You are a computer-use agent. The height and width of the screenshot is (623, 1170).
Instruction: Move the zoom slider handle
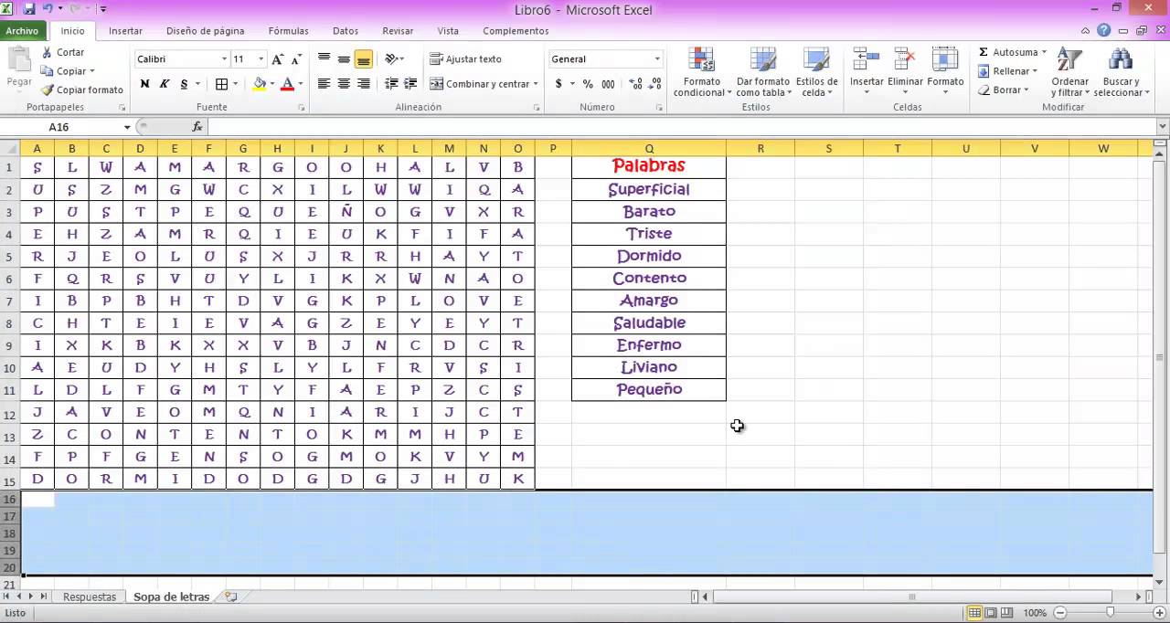pyautogui.click(x=1111, y=612)
